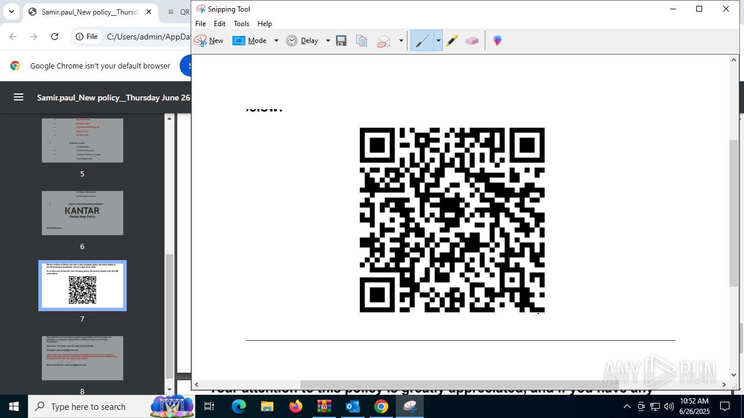Viewport: 744px width, 418px height.
Task: Expand the Delay dropdown arrow
Action: point(328,41)
